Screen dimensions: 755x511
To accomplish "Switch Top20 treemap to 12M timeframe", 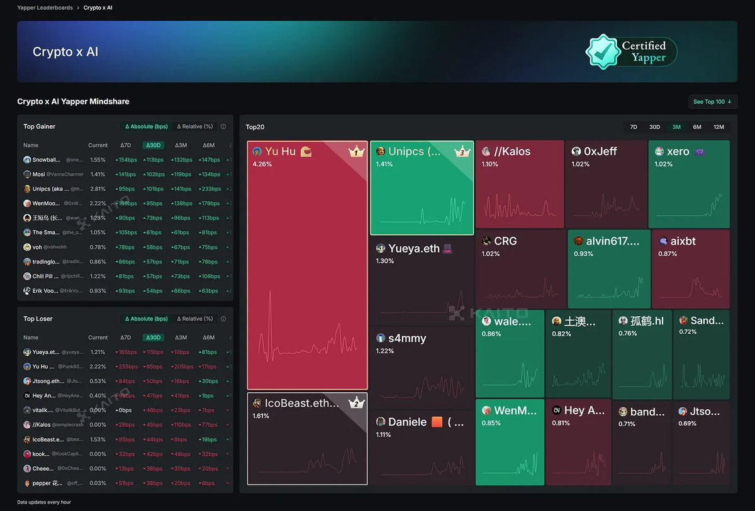I will (719, 127).
